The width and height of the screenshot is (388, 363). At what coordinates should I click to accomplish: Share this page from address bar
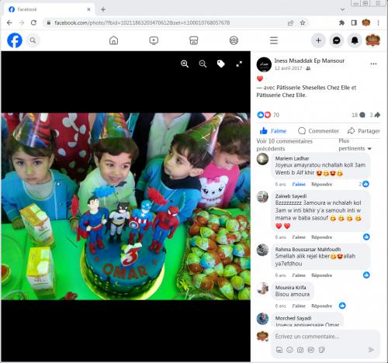point(290,22)
